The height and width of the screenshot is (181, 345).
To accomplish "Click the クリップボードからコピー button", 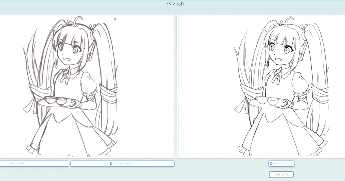I will (122, 163).
